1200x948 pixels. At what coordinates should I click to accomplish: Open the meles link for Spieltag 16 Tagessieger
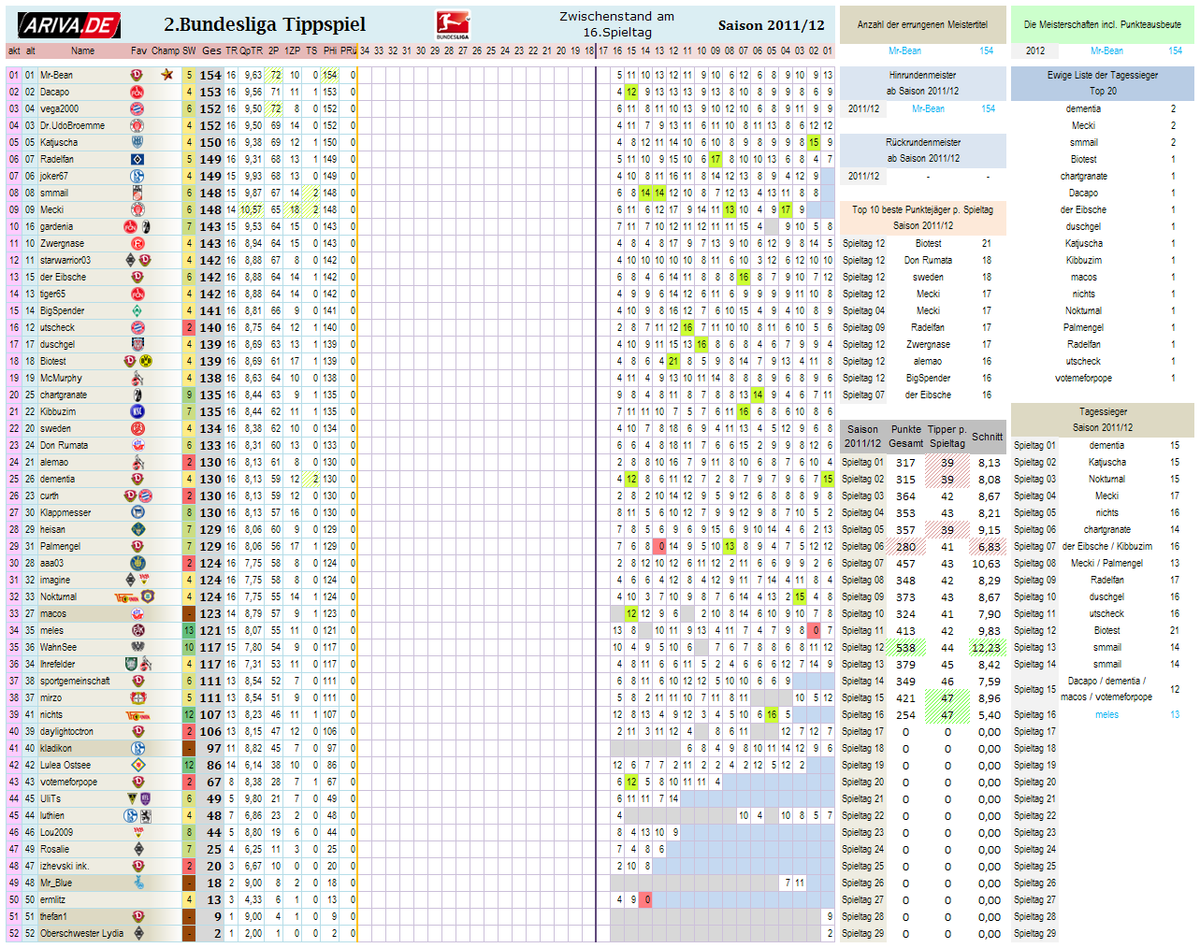coord(1106,714)
